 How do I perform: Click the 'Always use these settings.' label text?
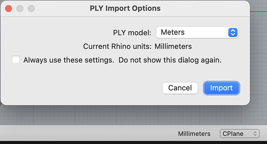click(69, 60)
